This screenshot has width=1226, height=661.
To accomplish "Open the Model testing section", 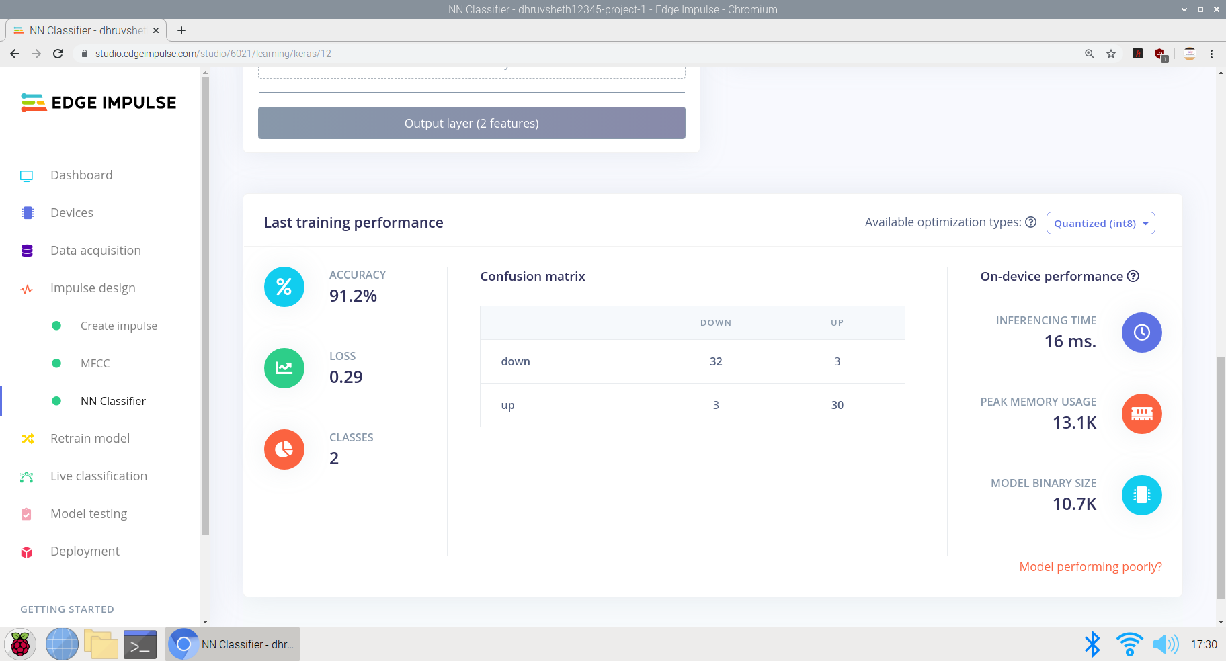I will [89, 514].
